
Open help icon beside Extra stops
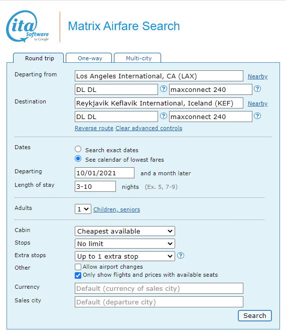(181, 256)
